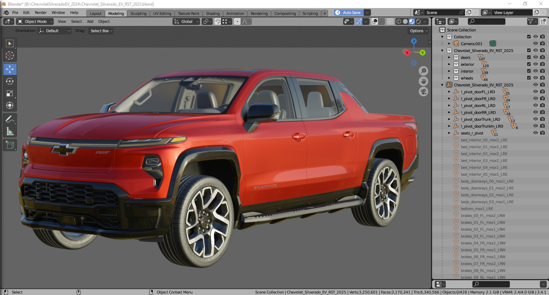Viewport: 549px width, 295px height.
Task: Click the viewport zoom magnifier icon
Action: 423,71
